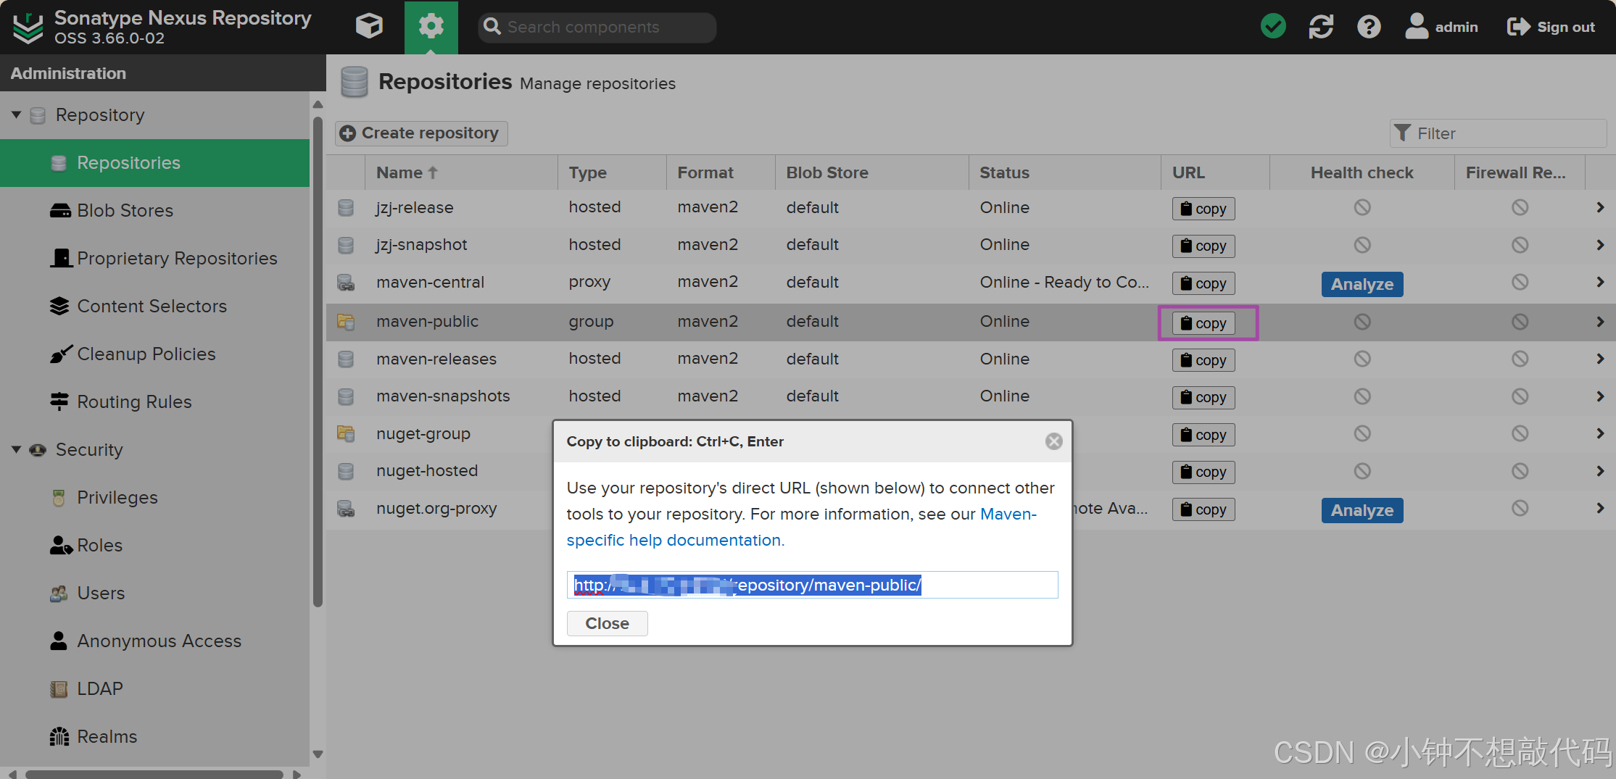This screenshot has height=779, width=1616.
Task: Open maven-snapshots row chevron
Action: pos(1599,396)
